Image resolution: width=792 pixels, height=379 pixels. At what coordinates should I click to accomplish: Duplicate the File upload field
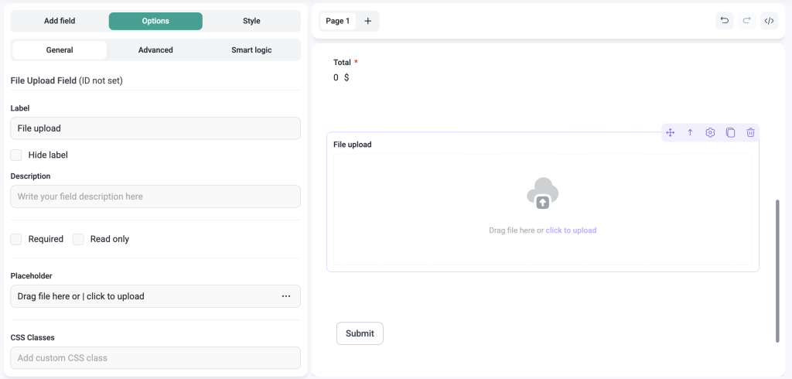pyautogui.click(x=730, y=133)
